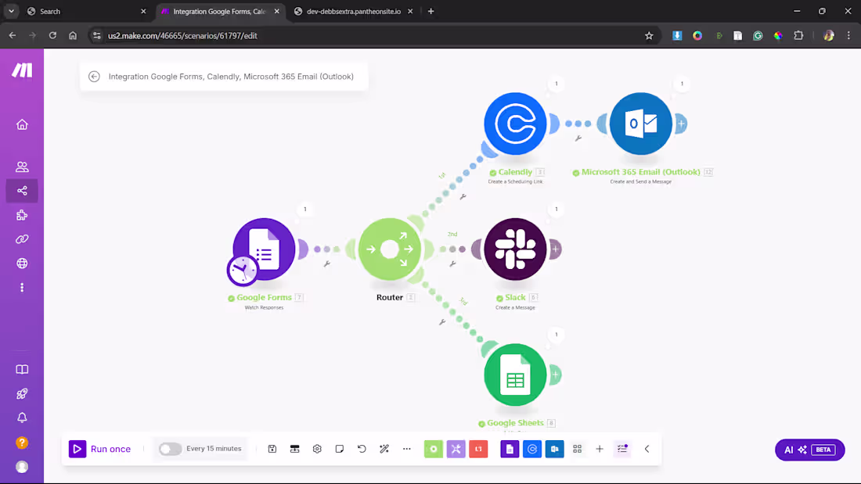
Task: Open the Make home dashboard icon
Action: [22, 124]
